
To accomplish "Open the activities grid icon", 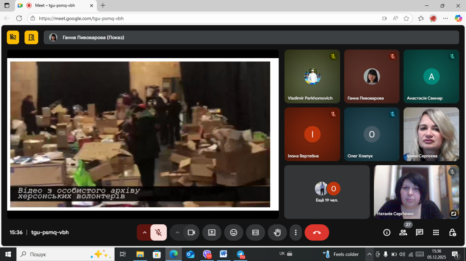I will (x=436, y=232).
